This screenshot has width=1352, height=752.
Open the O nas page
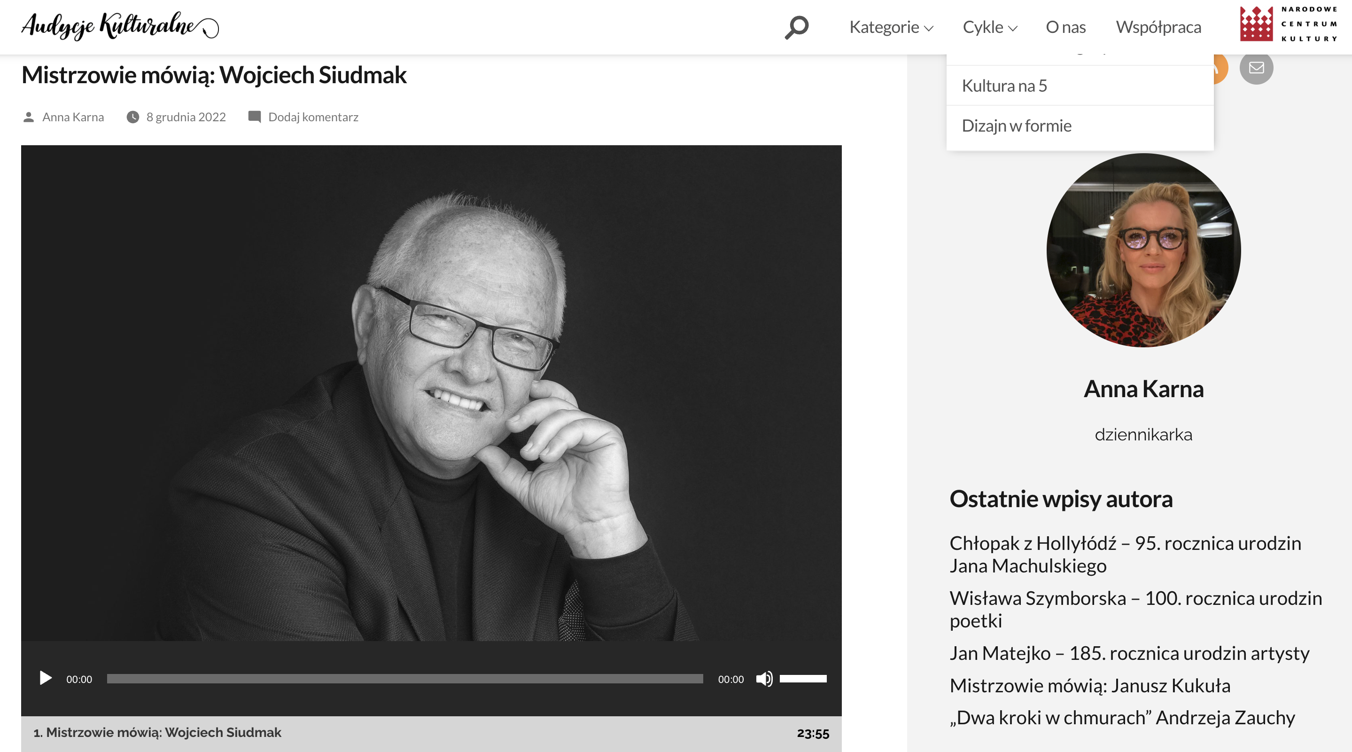[1065, 27]
